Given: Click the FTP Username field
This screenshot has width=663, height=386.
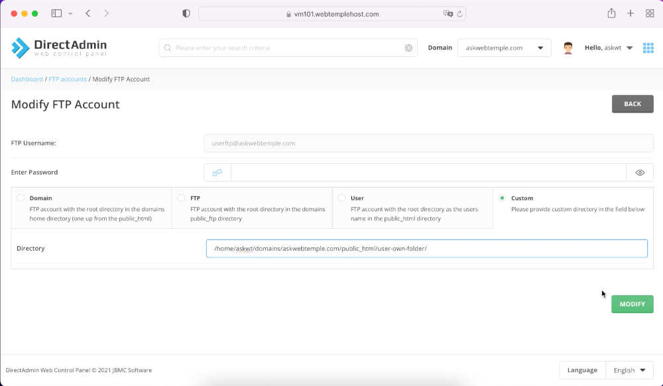Looking at the screenshot, I should point(429,143).
